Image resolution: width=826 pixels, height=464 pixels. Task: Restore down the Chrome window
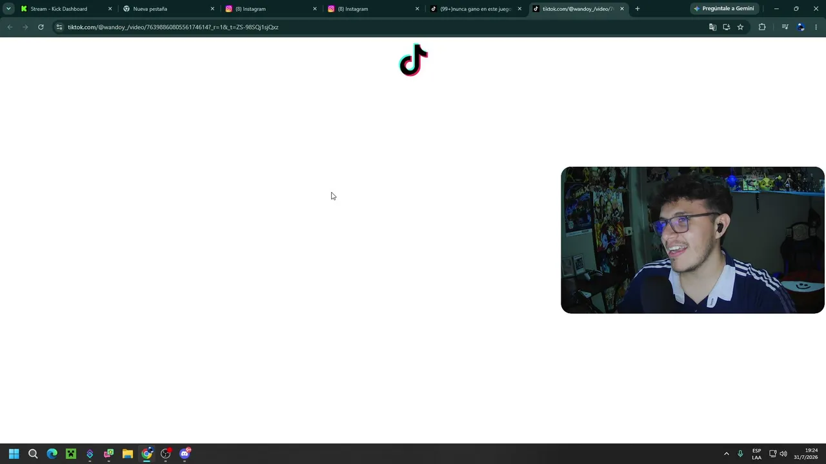(x=796, y=9)
